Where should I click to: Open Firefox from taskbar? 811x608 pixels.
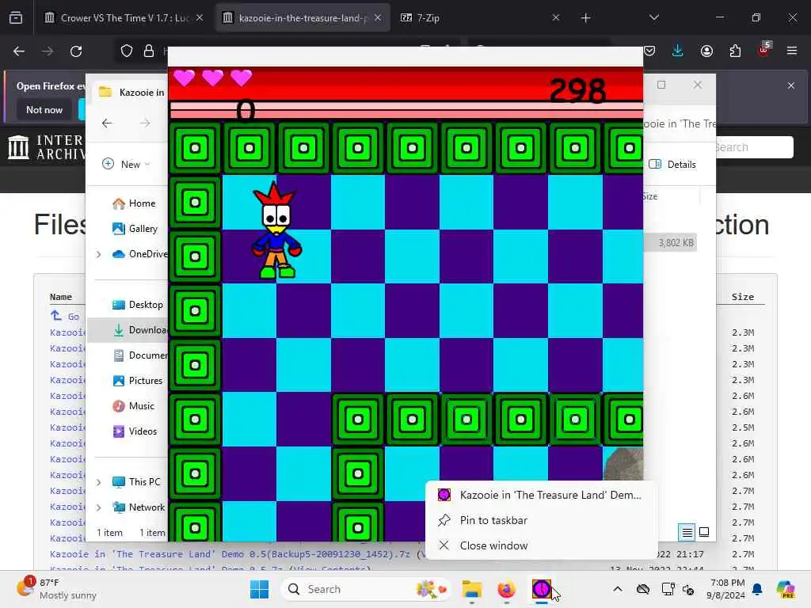[x=506, y=589]
